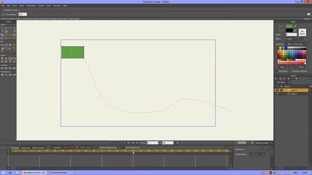Expand the Display Quality dropdown
The image size is (312, 175).
(x=264, y=143)
